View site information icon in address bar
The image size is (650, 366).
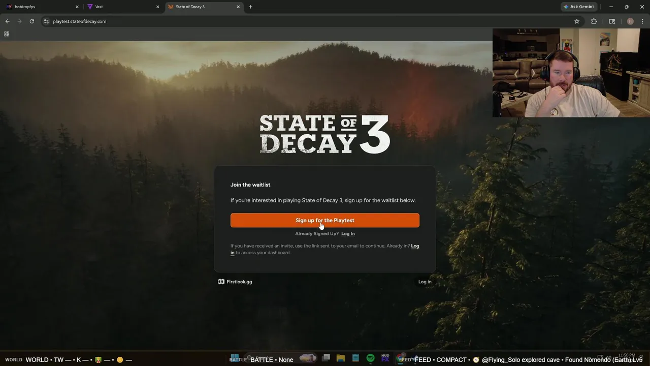pyautogui.click(x=46, y=21)
